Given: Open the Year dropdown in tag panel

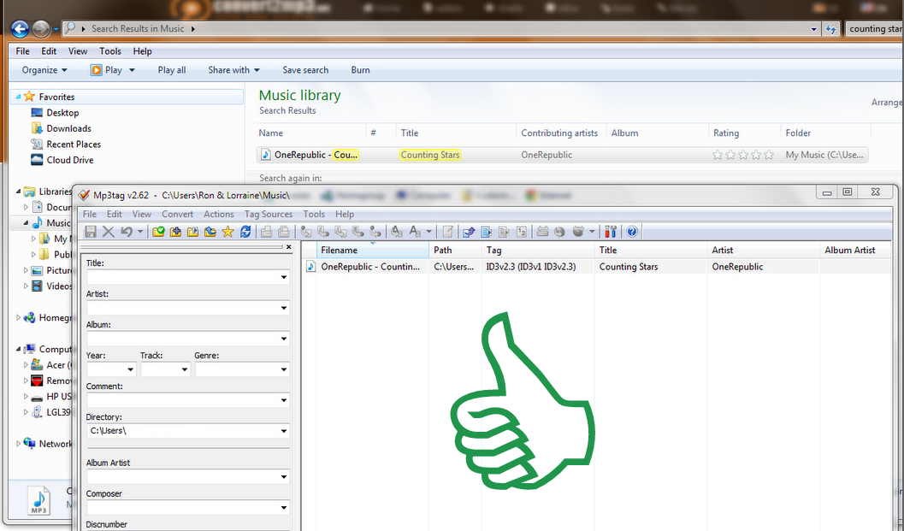Looking at the screenshot, I should 130,369.
